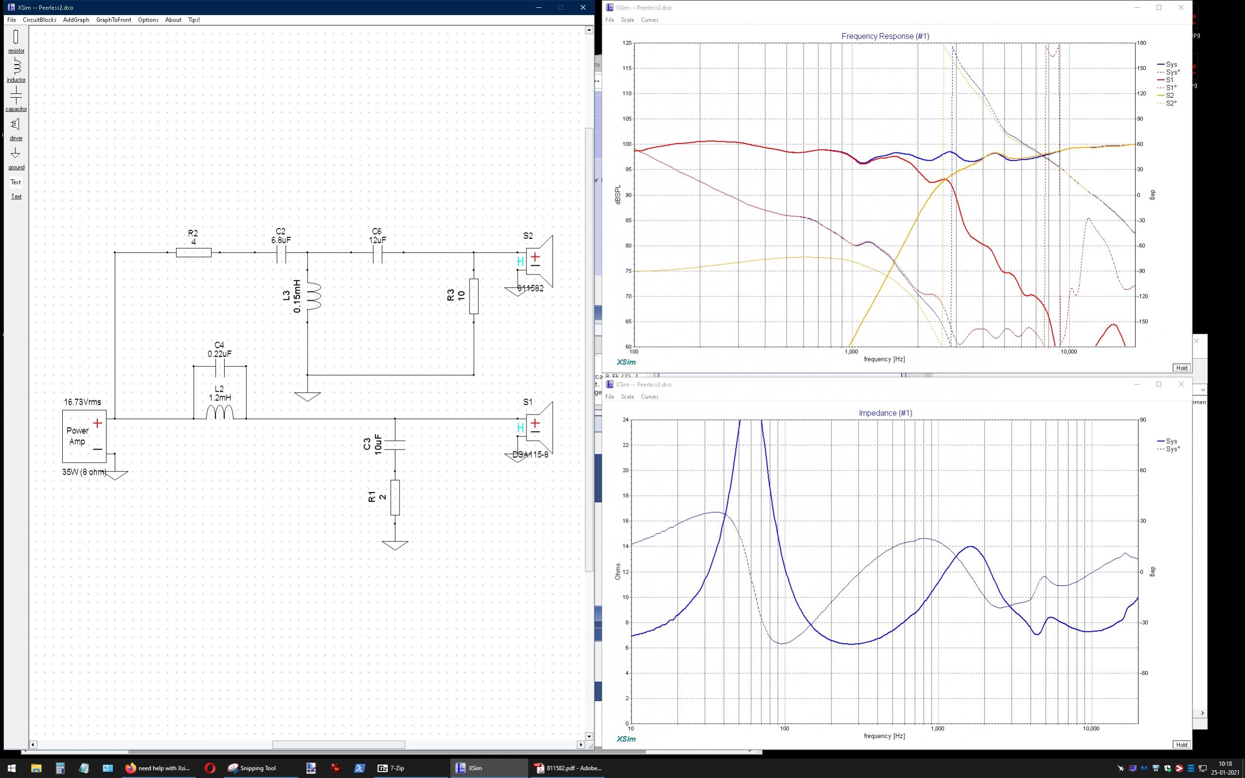Click schematic vertical scrollbar up arrow
This screenshot has width=1245, height=778.
click(589, 30)
